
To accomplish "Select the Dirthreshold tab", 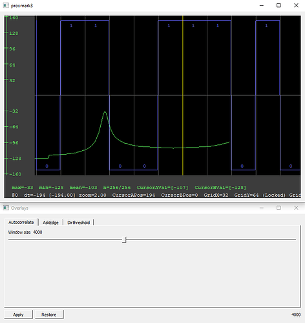I will click(x=79, y=223).
